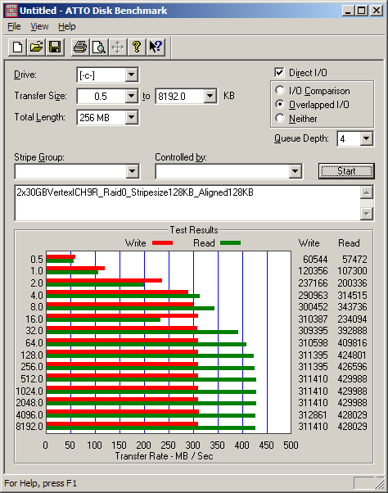Open the Total Length 256 MB dropdown

click(131, 118)
